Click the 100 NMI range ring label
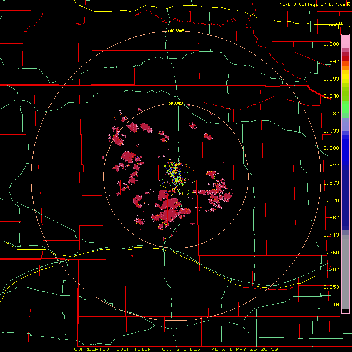This screenshot has height=352, width=352. pos(176,31)
